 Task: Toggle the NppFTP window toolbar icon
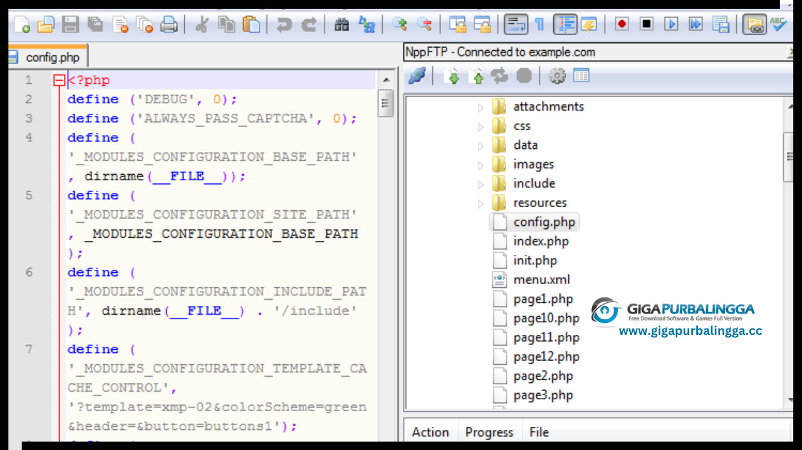754,24
